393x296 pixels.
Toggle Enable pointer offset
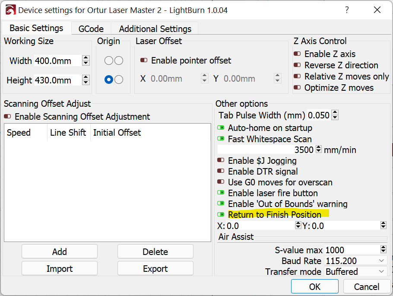click(x=144, y=60)
